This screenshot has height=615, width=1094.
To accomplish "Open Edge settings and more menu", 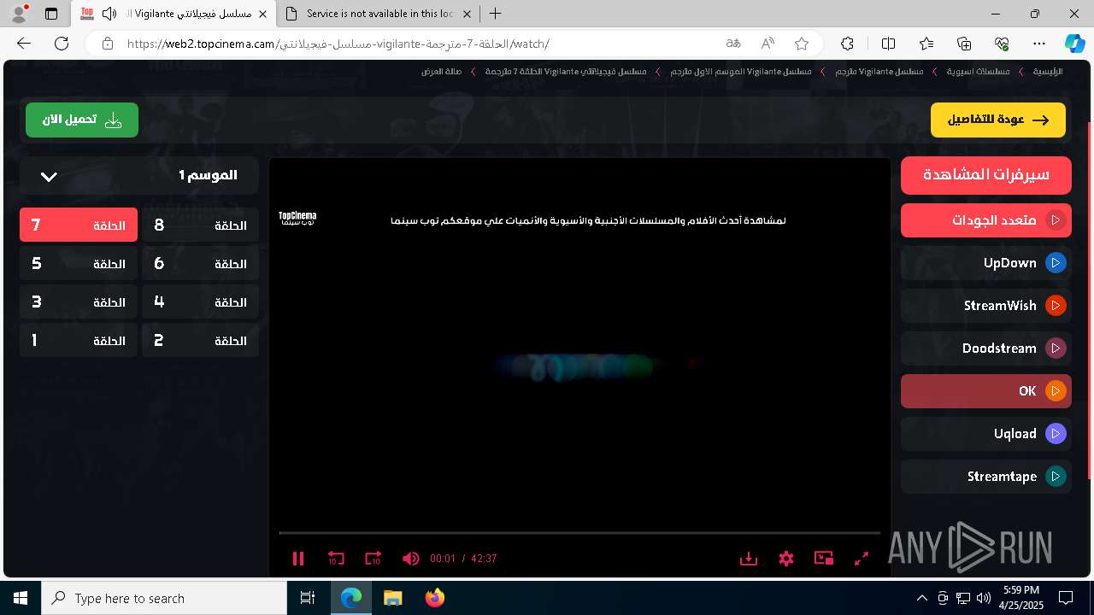I will (x=1039, y=44).
